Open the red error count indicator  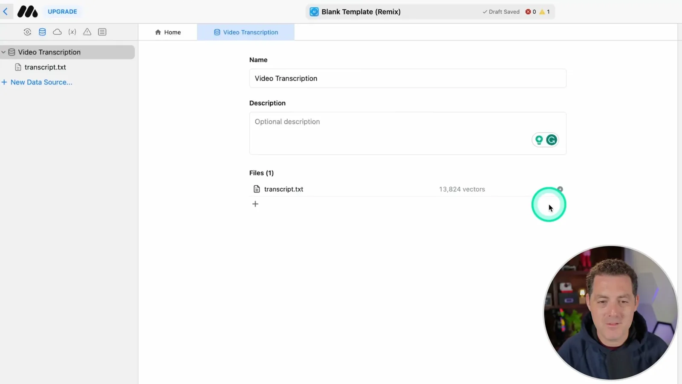pyautogui.click(x=531, y=12)
